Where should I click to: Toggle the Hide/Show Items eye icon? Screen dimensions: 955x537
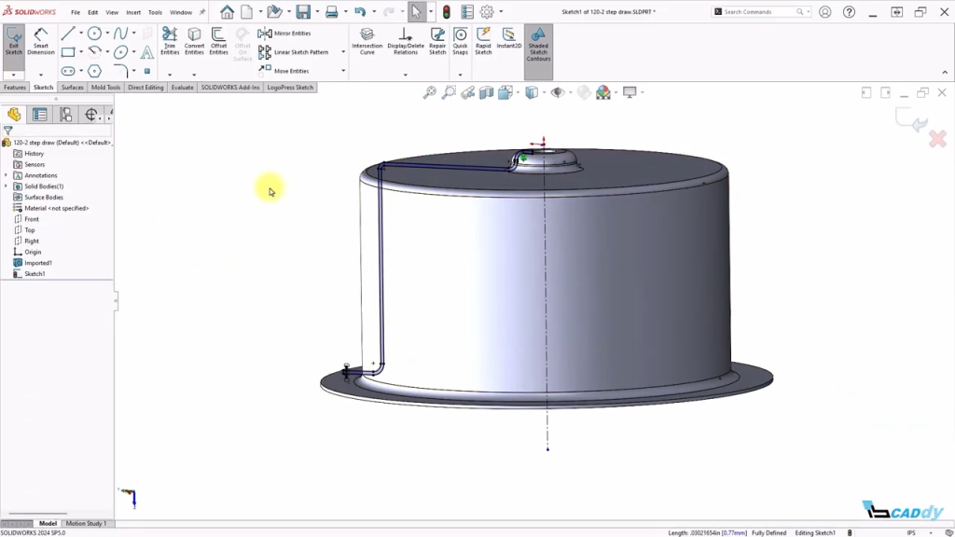[558, 92]
